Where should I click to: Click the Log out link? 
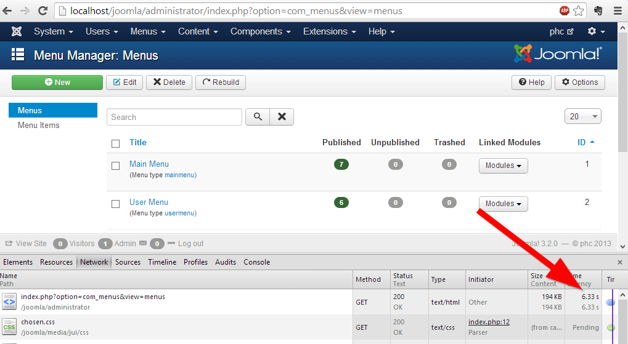pos(190,244)
